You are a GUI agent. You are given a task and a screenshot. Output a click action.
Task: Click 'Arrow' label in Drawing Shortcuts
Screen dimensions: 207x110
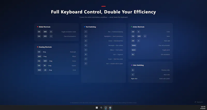click(74, 61)
